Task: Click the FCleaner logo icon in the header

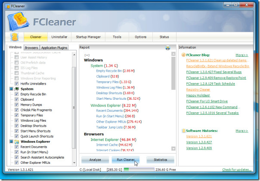Action: pyautogui.click(x=18, y=21)
